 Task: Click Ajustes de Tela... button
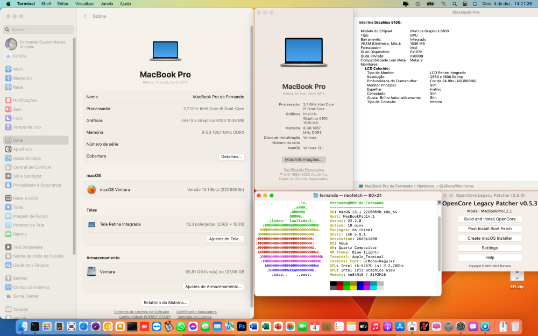tap(225, 239)
